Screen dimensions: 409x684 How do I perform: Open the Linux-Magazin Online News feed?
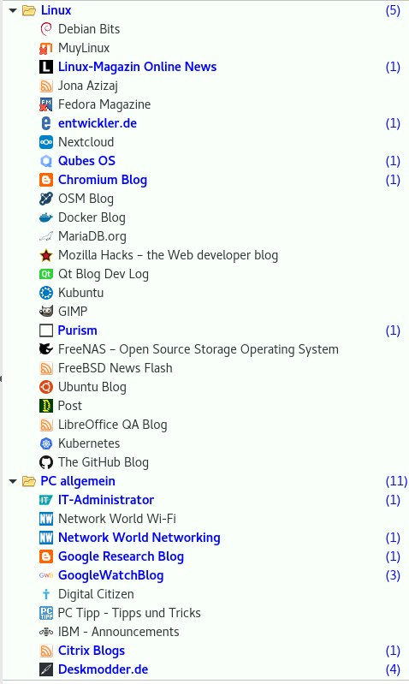tap(138, 67)
